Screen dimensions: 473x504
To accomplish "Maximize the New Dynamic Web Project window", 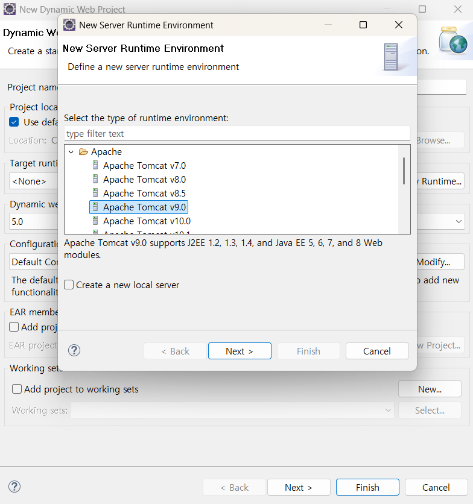I will click(x=422, y=9).
